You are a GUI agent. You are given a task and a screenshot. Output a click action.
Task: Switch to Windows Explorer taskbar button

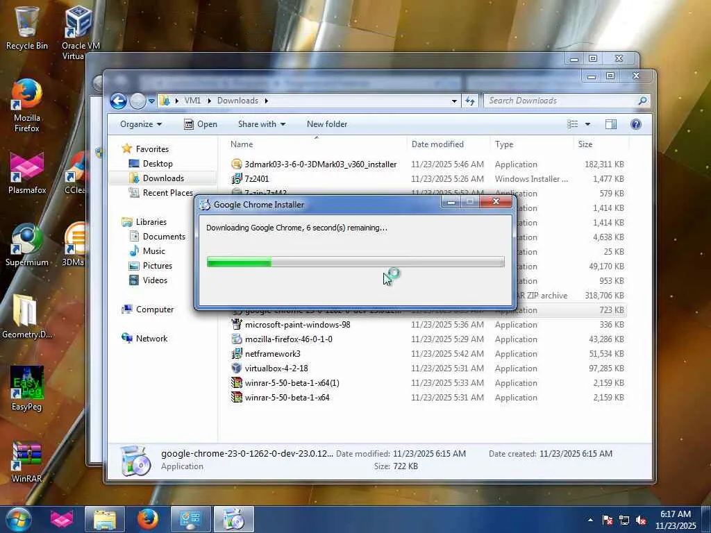105,519
